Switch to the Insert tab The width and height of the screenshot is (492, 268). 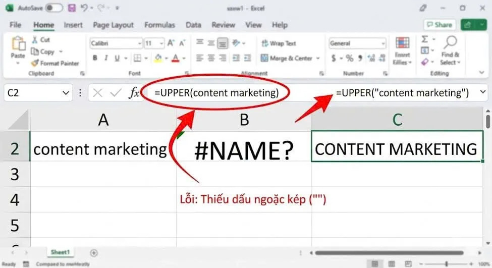[x=73, y=25]
